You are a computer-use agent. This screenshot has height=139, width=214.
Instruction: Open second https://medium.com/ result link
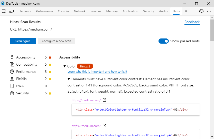(86, 126)
